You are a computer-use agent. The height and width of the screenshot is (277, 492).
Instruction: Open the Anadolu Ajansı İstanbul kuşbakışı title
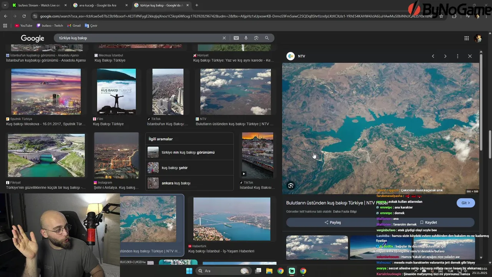tap(46, 60)
